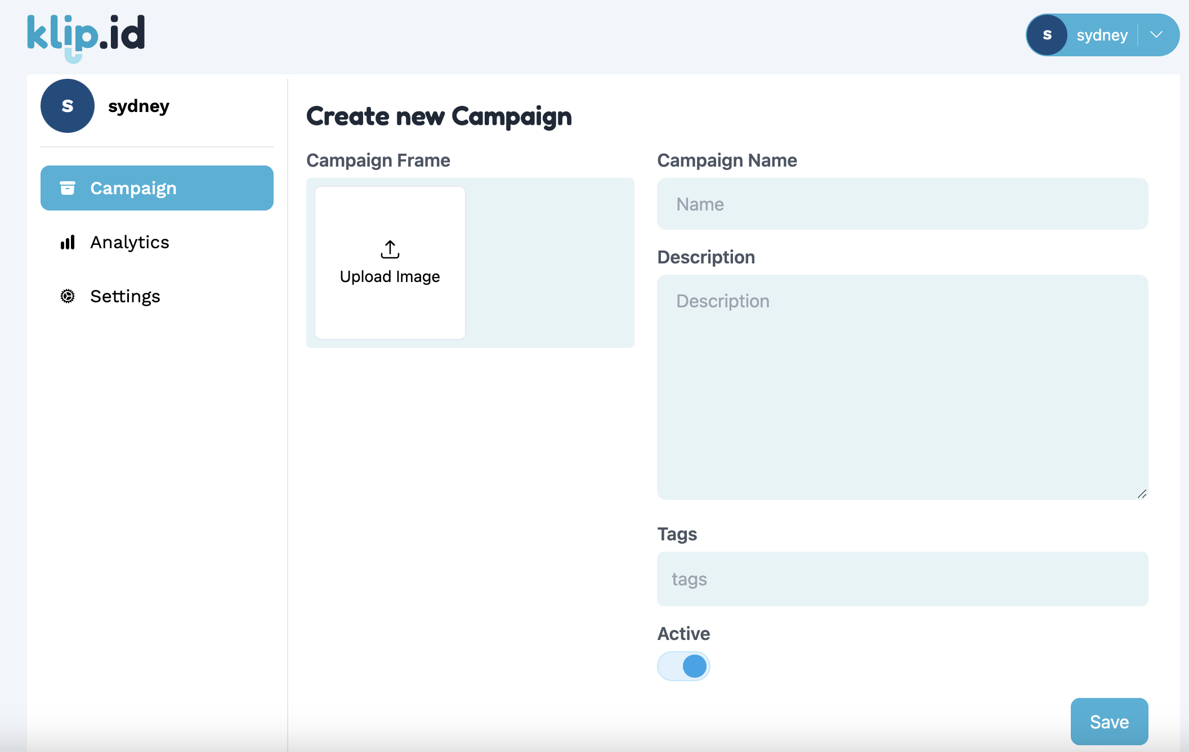Click the upload arrow icon in Campaign Frame
Screen dimensions: 1189x752
click(x=390, y=249)
